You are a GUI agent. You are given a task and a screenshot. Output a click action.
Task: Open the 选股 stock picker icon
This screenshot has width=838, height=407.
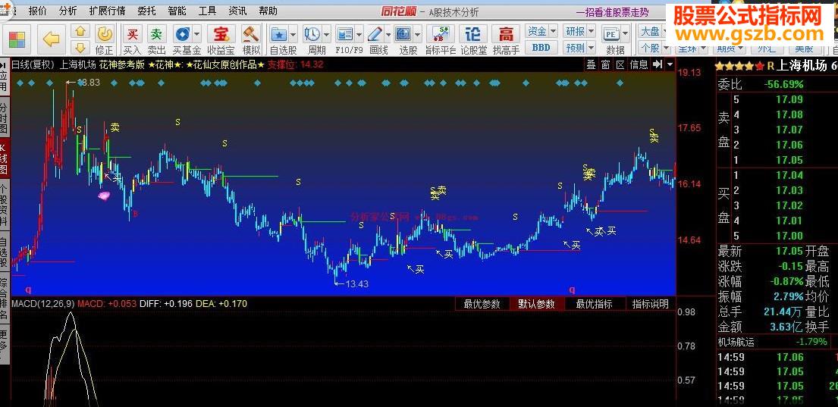coord(403,35)
